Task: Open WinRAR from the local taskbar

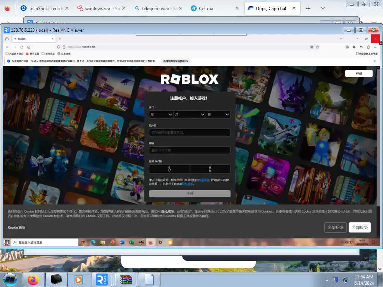Action: tap(126, 280)
